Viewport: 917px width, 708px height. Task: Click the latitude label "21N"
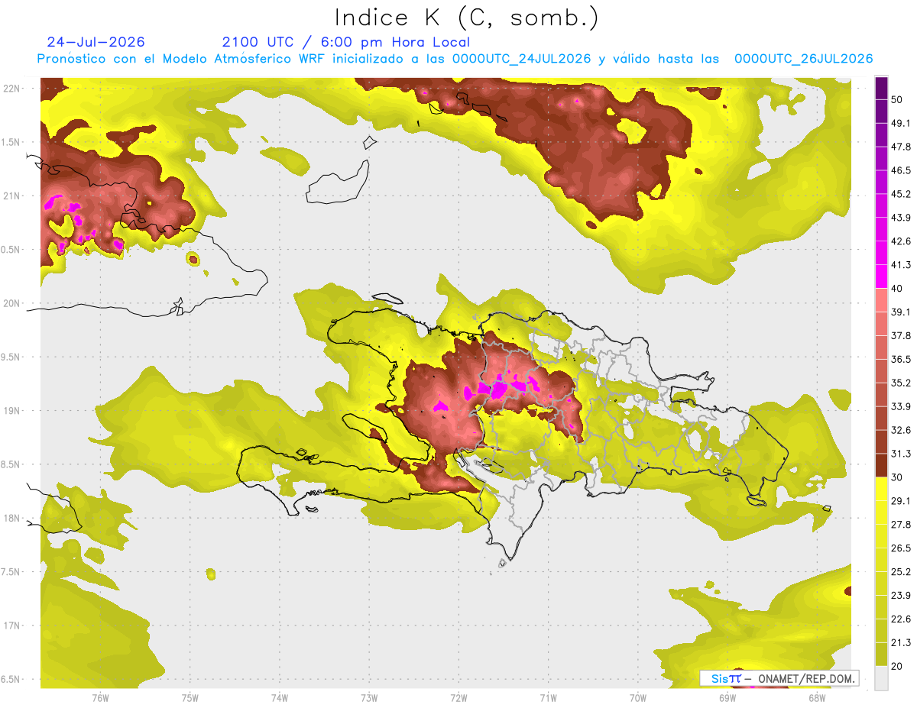[x=11, y=196]
